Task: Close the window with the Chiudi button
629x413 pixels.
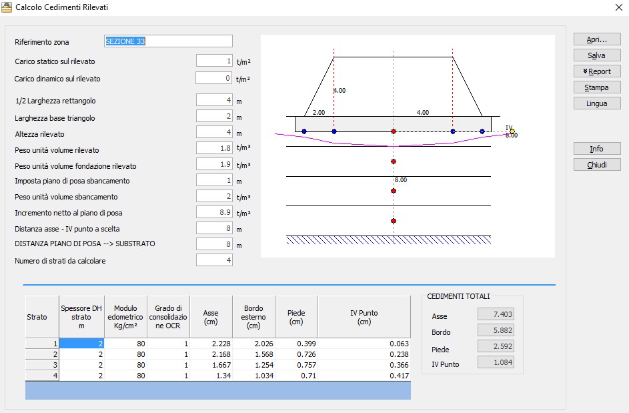Action: click(x=597, y=165)
